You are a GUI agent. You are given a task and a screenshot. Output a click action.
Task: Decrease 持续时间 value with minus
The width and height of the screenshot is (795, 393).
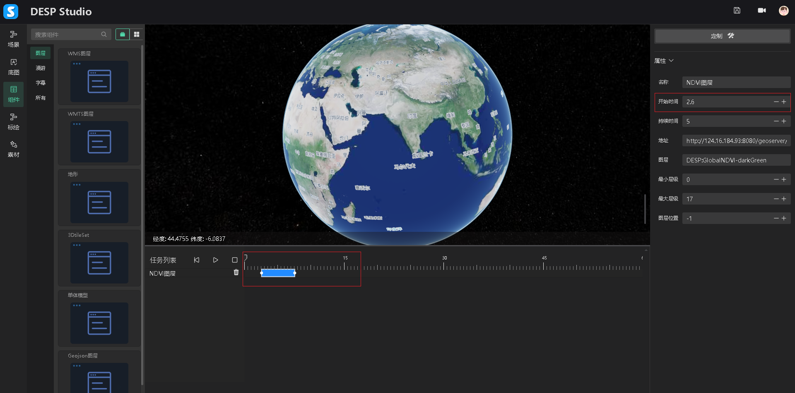coord(776,121)
